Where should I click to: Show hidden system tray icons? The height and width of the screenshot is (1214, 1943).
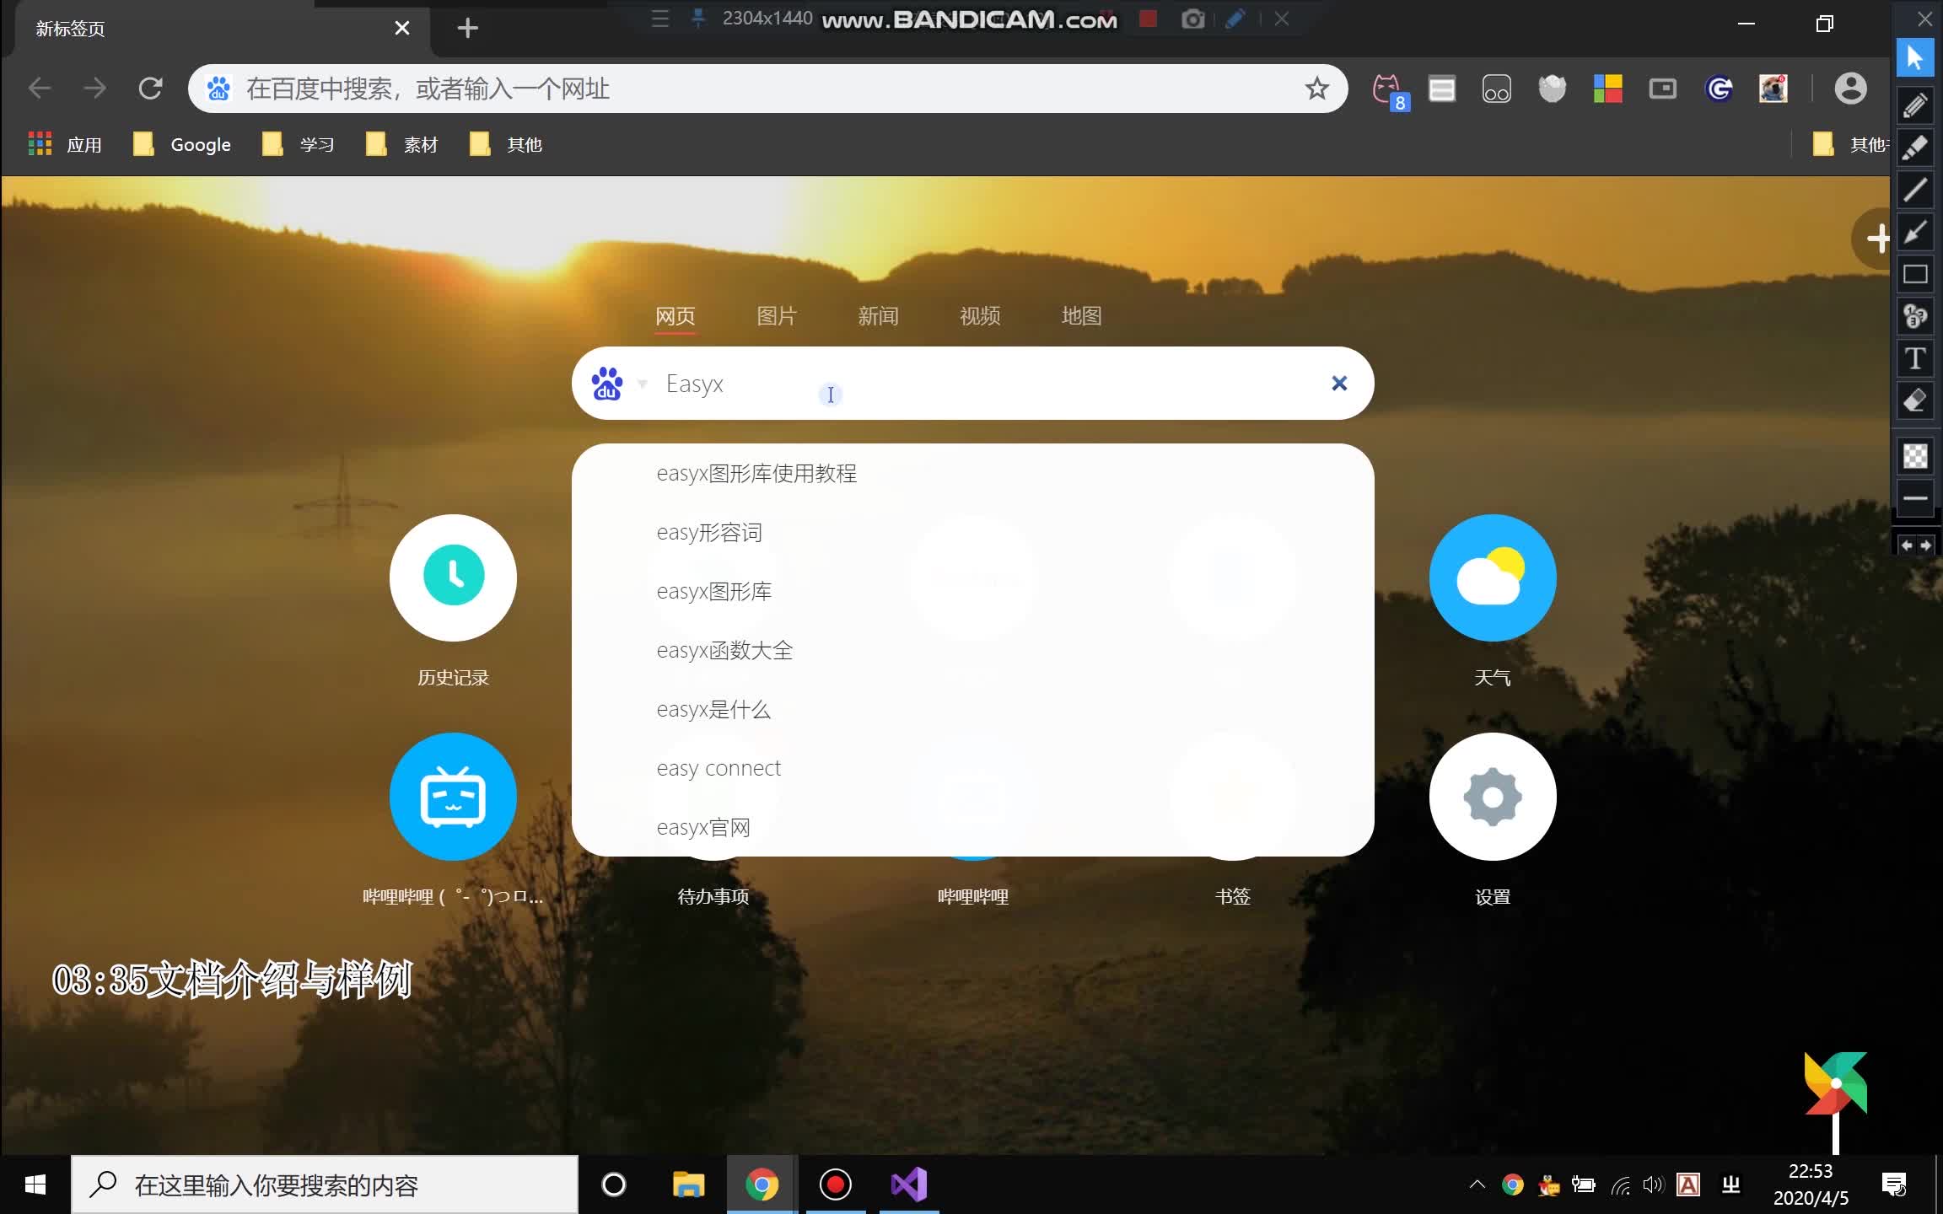(x=1477, y=1184)
